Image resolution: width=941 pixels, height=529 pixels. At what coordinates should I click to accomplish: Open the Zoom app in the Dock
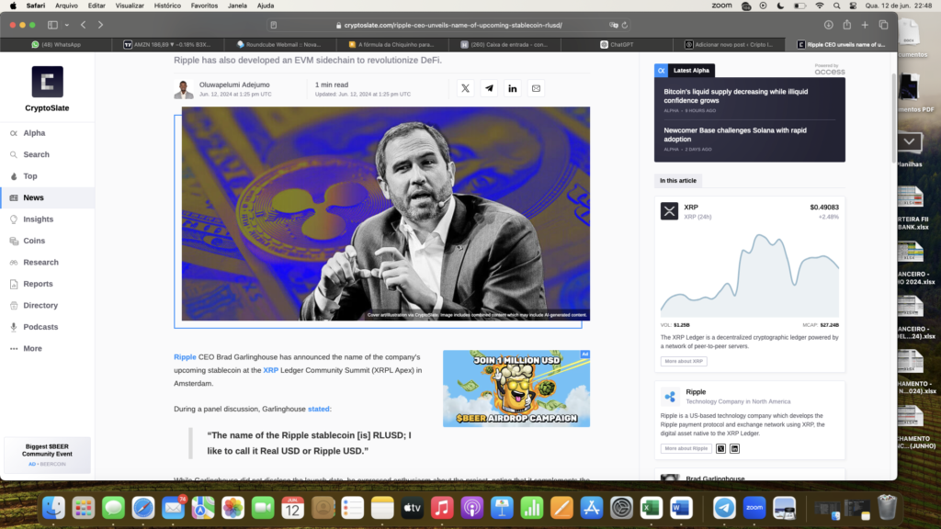pos(754,508)
